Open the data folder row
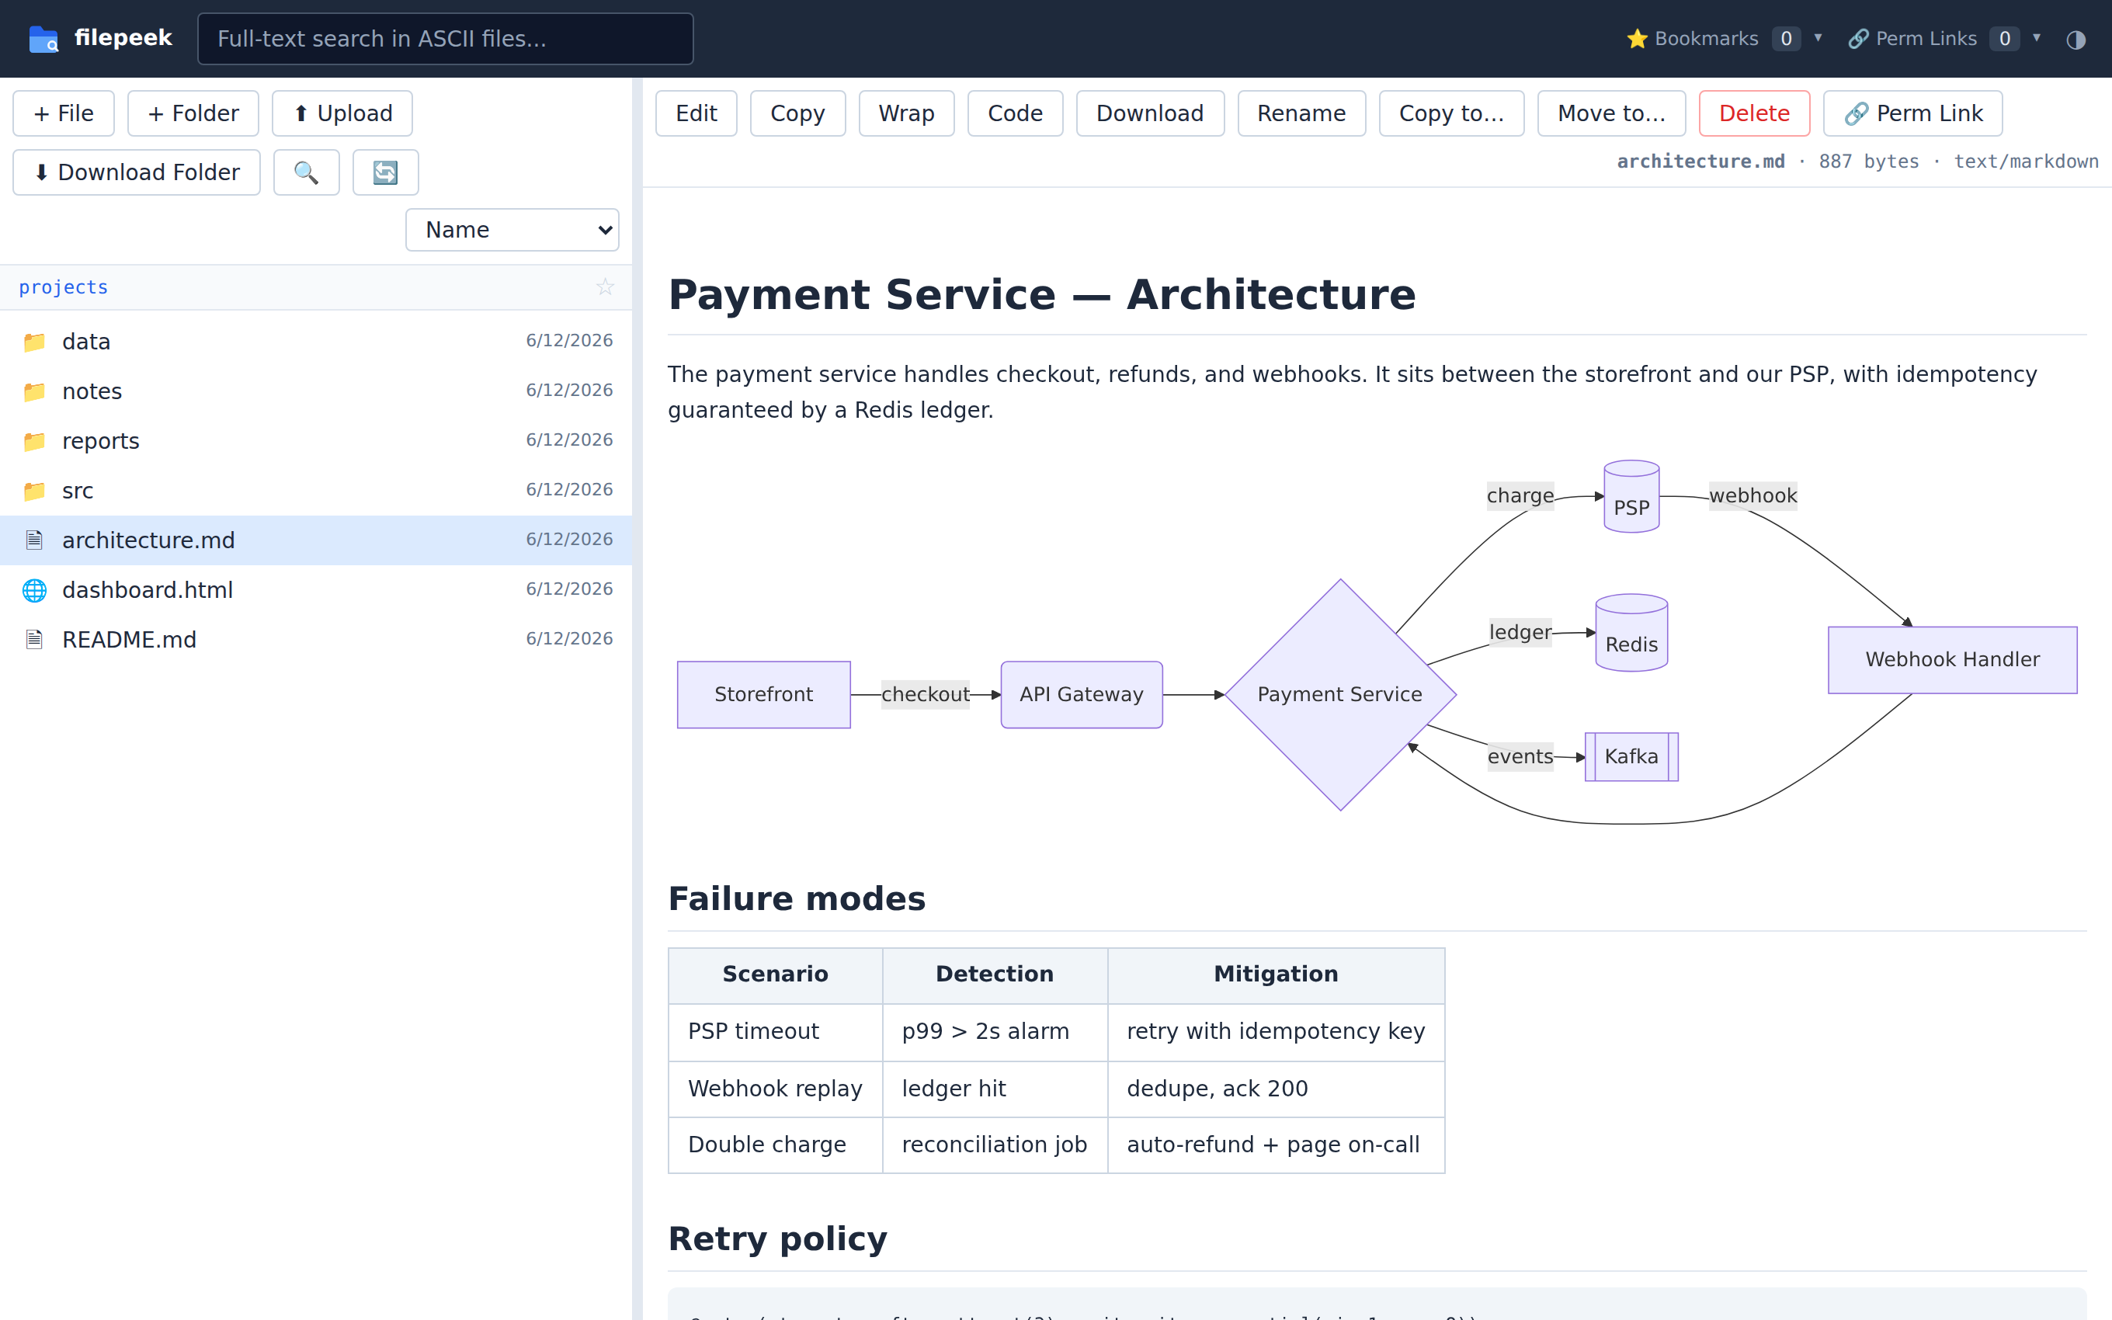Screen dimensions: 2112x1320 click(316, 342)
